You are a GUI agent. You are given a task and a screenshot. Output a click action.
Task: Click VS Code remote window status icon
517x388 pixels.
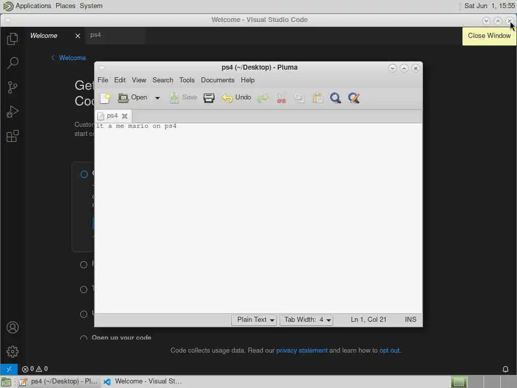coord(9,369)
